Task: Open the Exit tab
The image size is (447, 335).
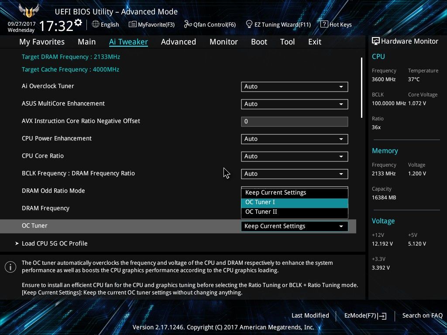Action: [314, 42]
